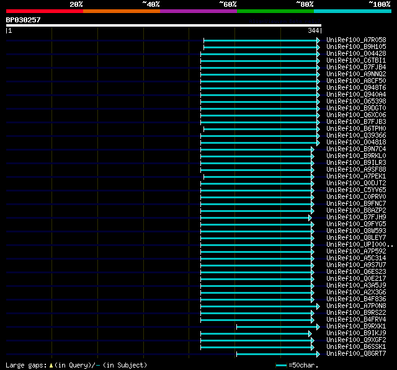Pick the UniRef100_Q0E217 entry

[356, 279]
